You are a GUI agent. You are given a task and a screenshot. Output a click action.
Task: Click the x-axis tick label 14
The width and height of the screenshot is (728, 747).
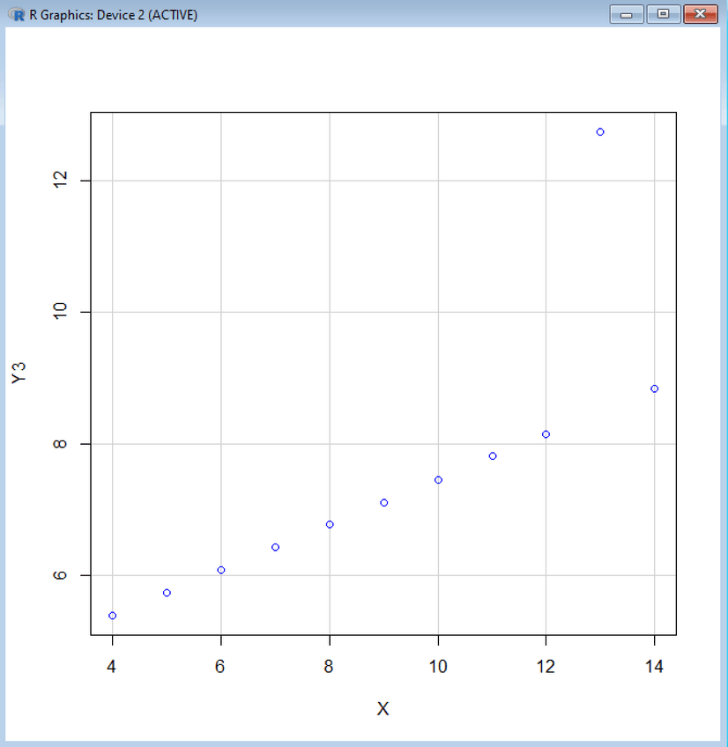click(x=654, y=667)
